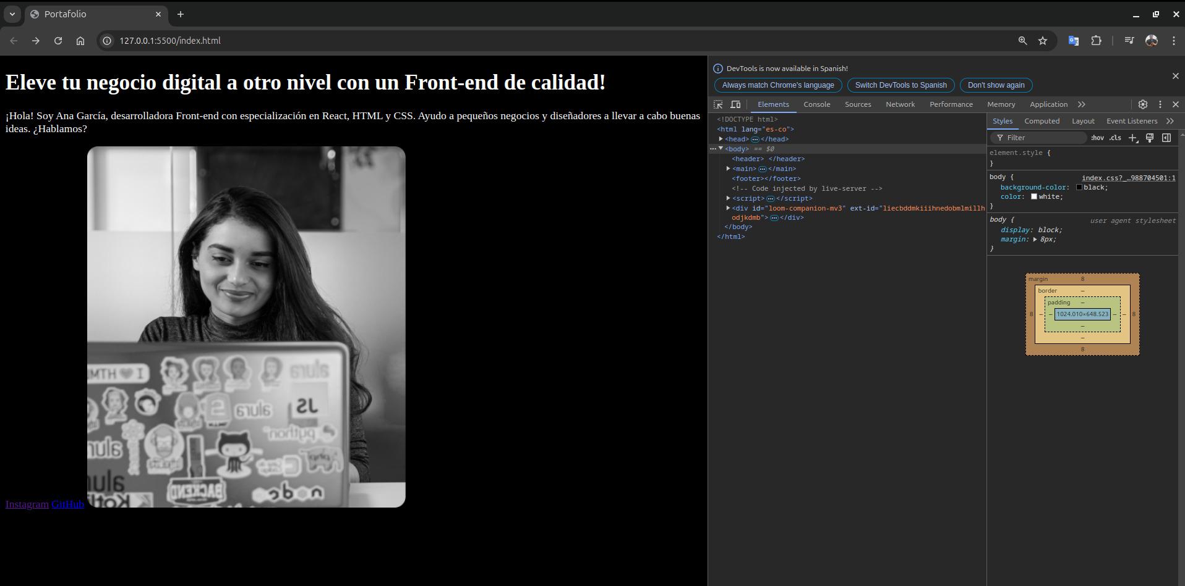Collapse the body element node
This screenshot has width=1185, height=586.
tap(721, 149)
